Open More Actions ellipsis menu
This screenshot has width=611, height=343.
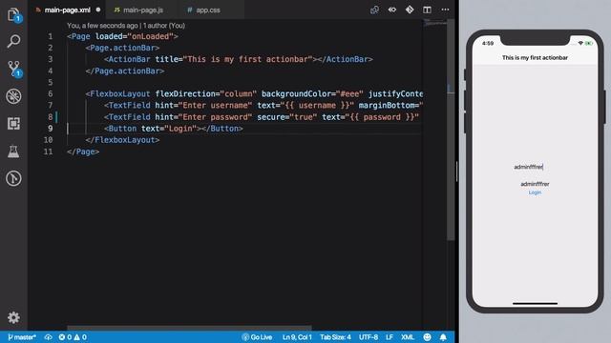point(445,10)
